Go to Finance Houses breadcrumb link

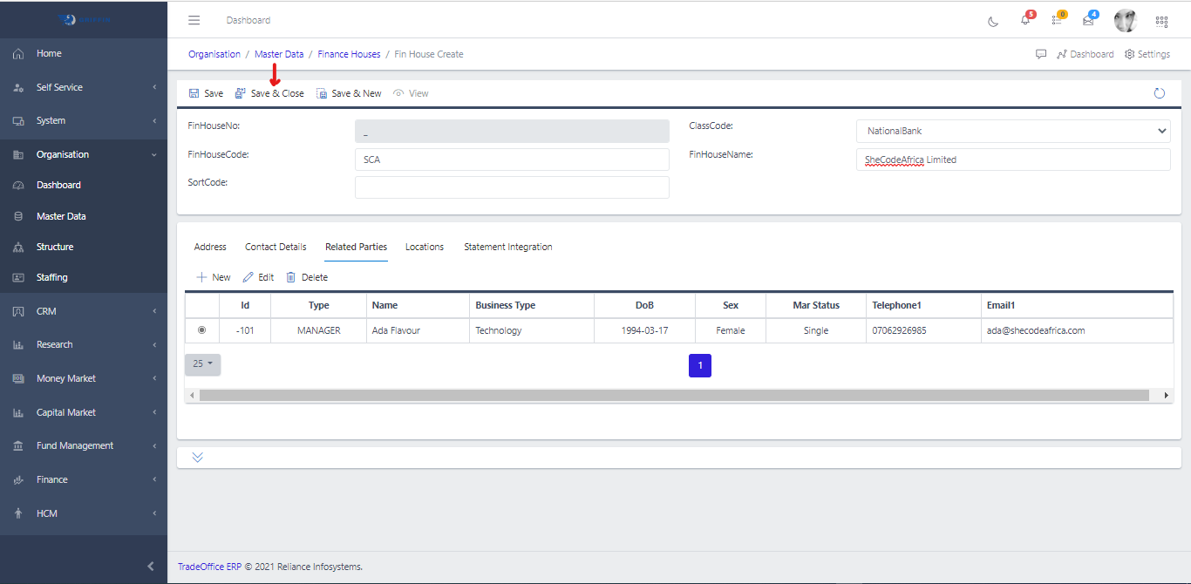click(x=349, y=54)
